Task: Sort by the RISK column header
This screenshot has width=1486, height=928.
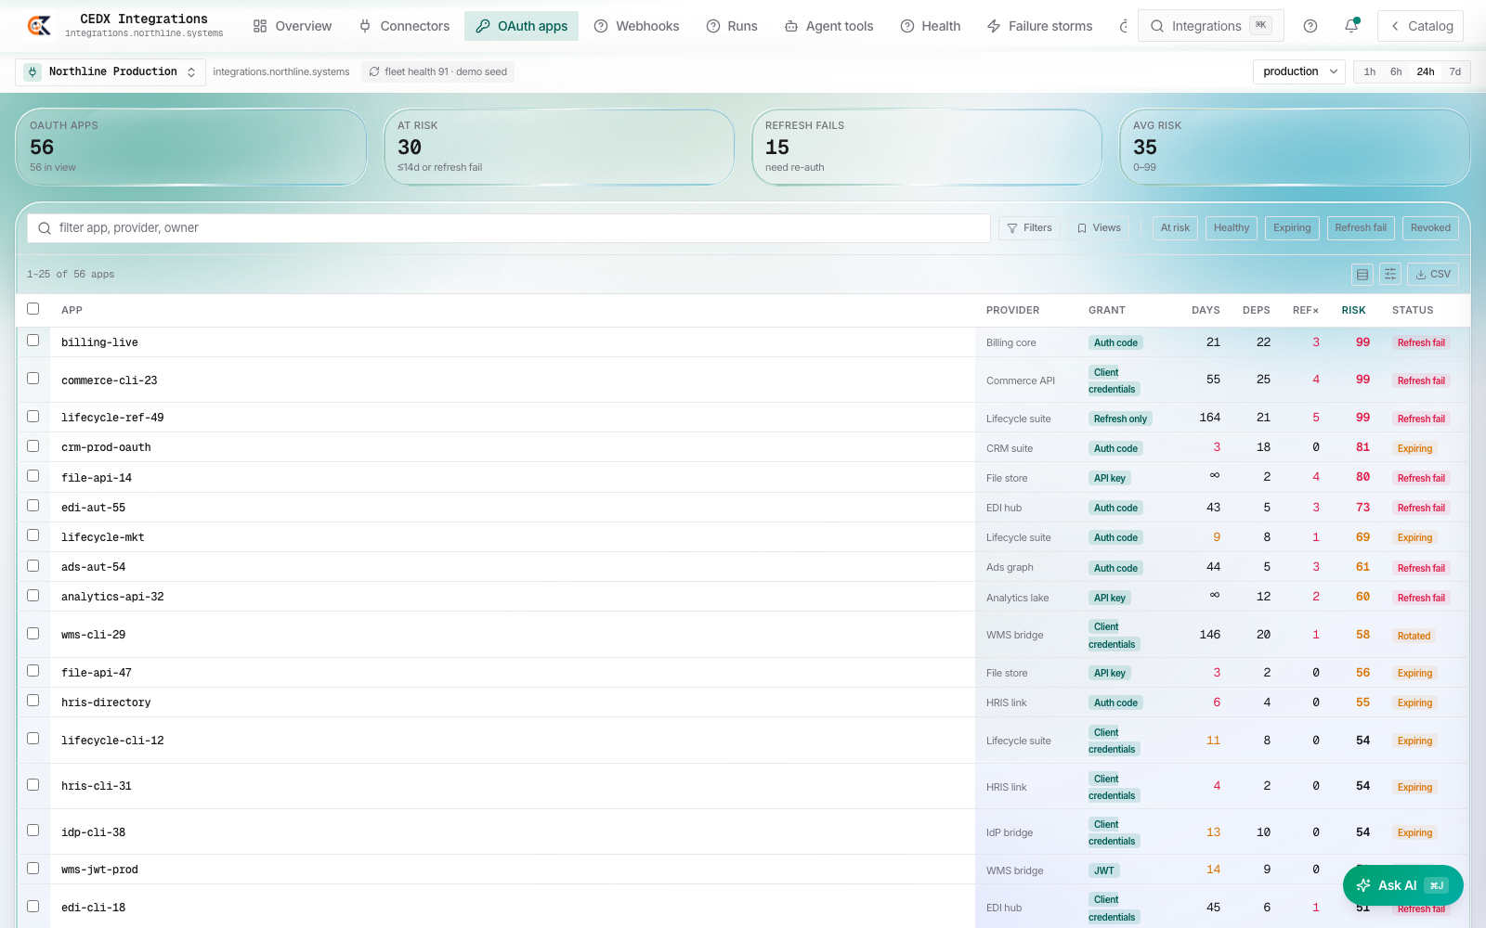Action: 1353,310
